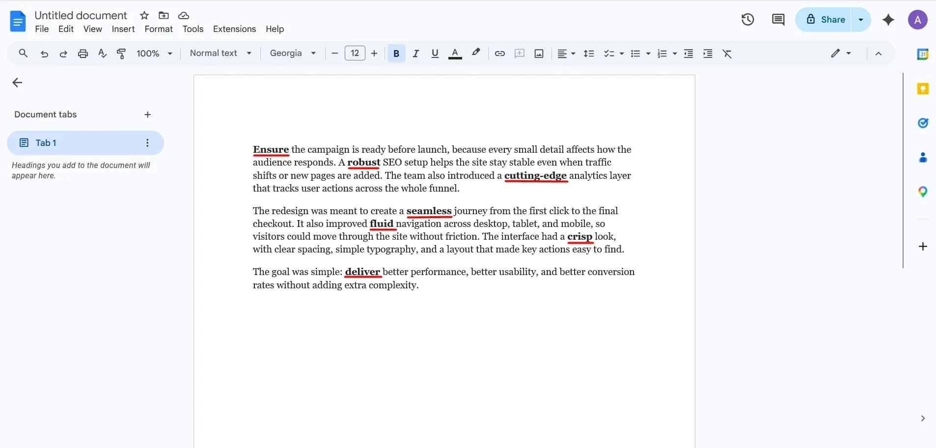Star the Untitled document
This screenshot has width=936, height=448.
pyautogui.click(x=144, y=15)
